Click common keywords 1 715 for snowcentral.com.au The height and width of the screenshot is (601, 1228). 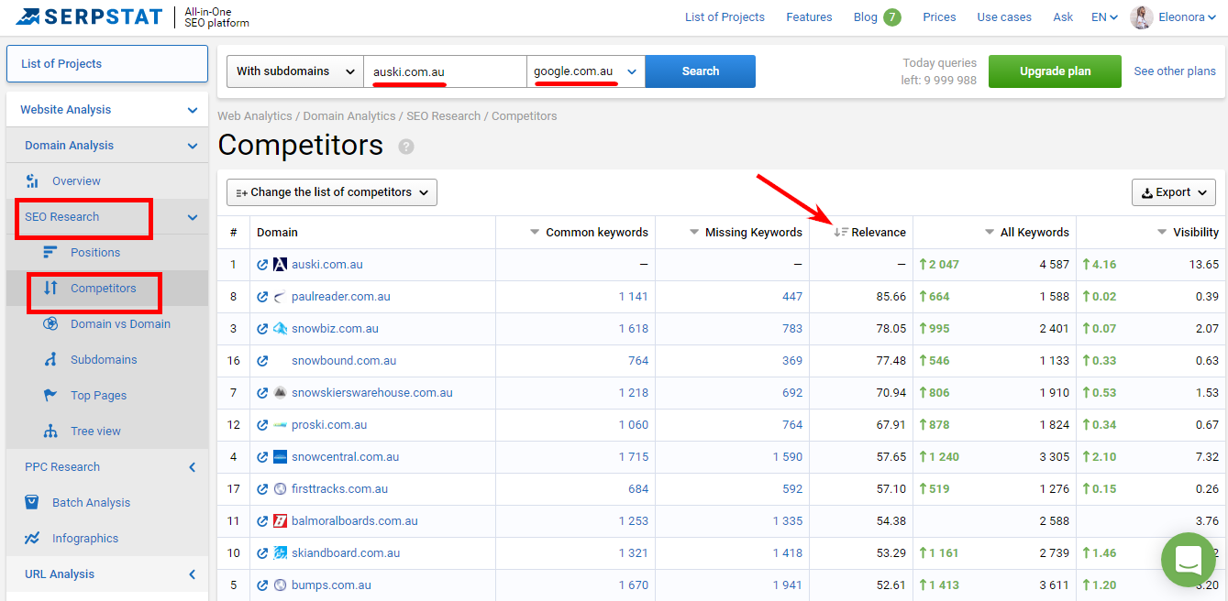(634, 457)
